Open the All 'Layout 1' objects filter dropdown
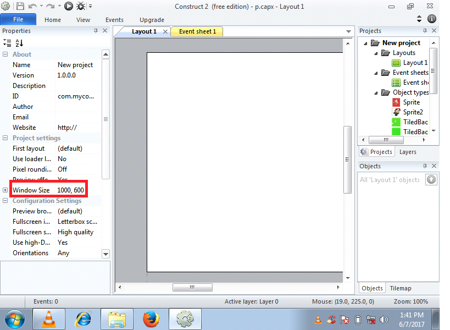Image resolution: width=450 pixels, height=330 pixels. coord(431,179)
